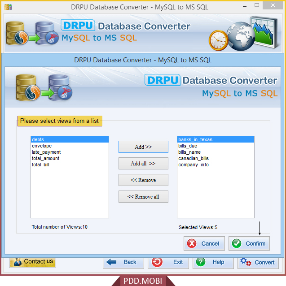Select company_info in selected views
Viewport: 286px width, 286px height.
point(216,165)
